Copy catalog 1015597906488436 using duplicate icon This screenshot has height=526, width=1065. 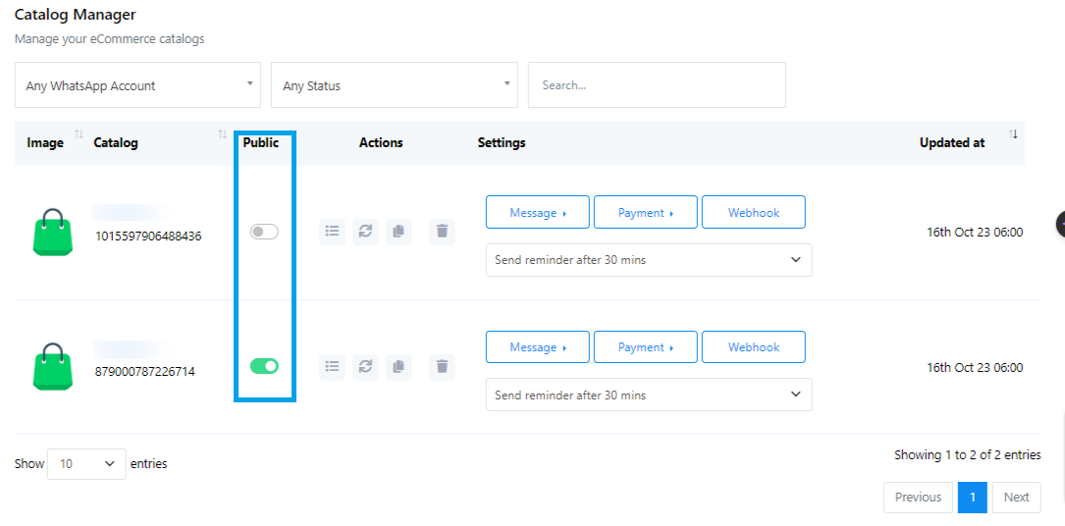399,232
